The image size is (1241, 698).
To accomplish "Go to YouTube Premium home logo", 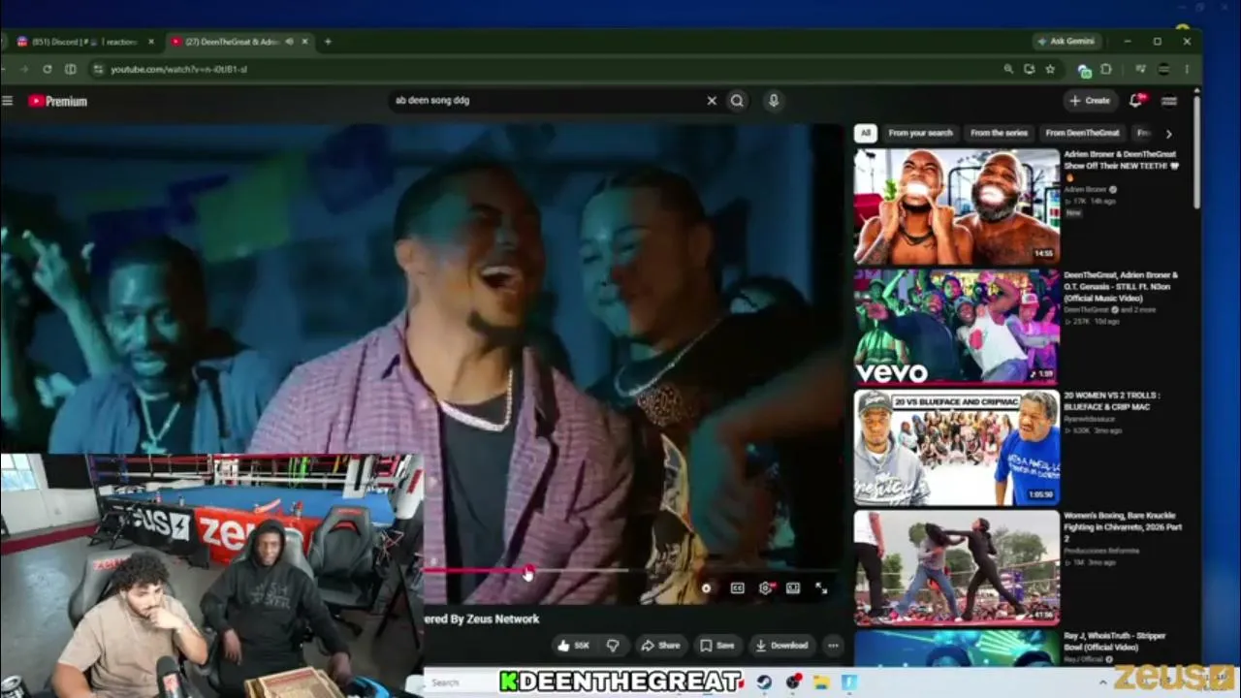I will point(58,101).
